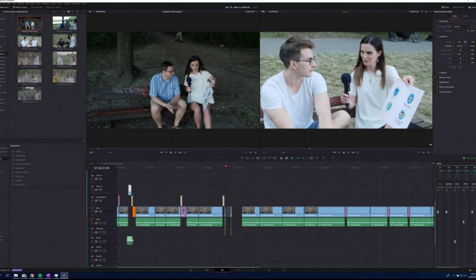Toggle the timeline snapping magnet icon
This screenshot has width=476, height=280.
[x=281, y=158]
